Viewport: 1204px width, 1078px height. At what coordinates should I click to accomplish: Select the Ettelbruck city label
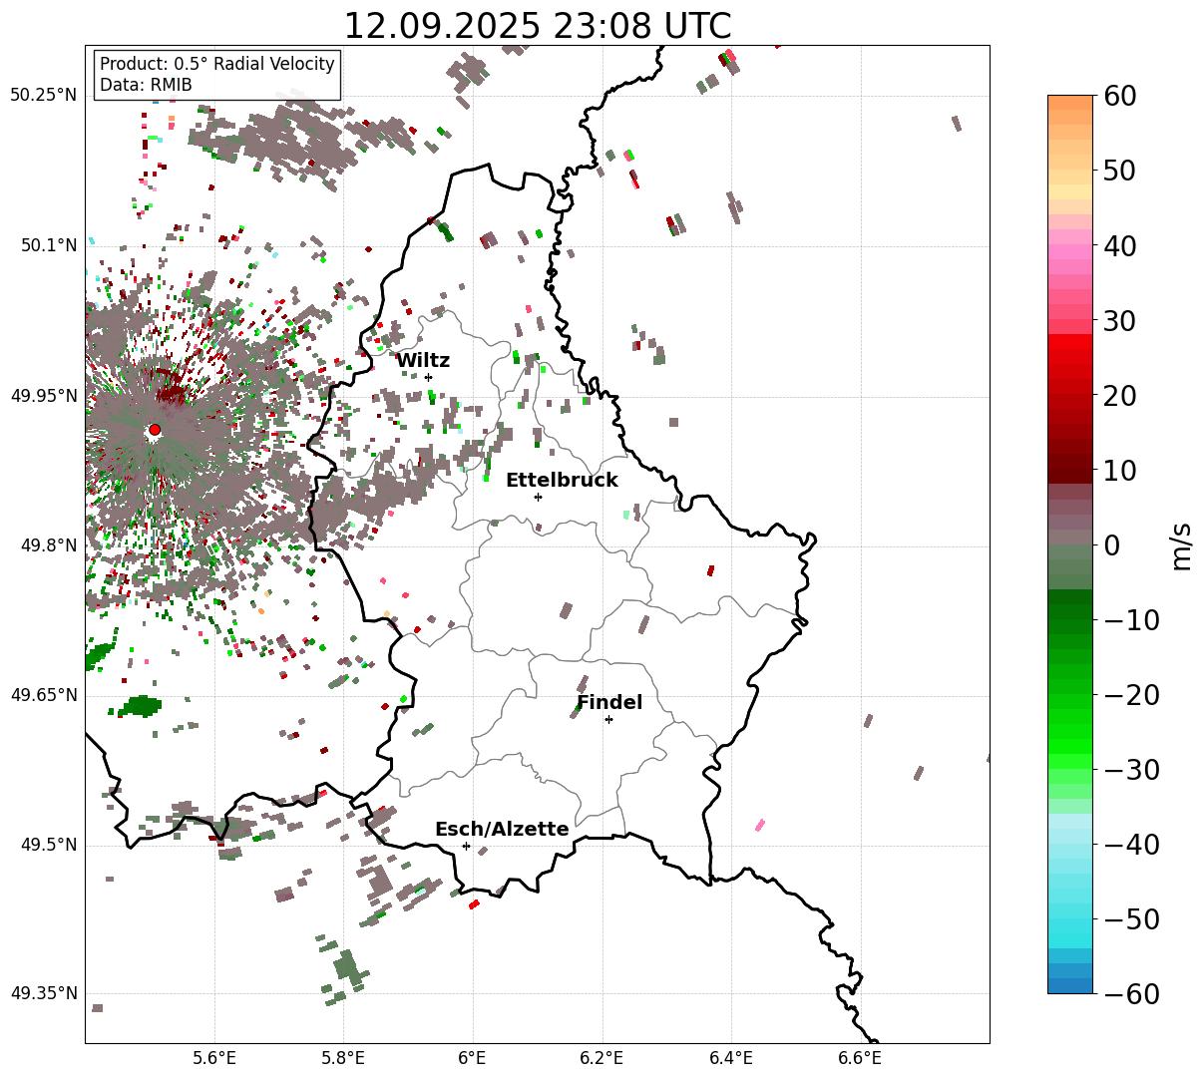(562, 480)
